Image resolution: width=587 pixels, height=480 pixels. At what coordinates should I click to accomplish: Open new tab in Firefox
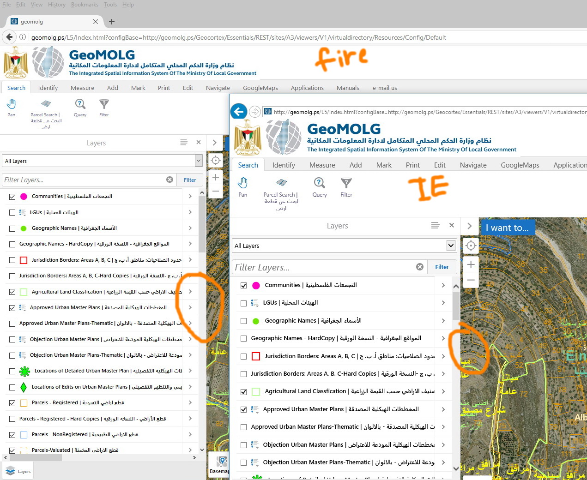(111, 21)
